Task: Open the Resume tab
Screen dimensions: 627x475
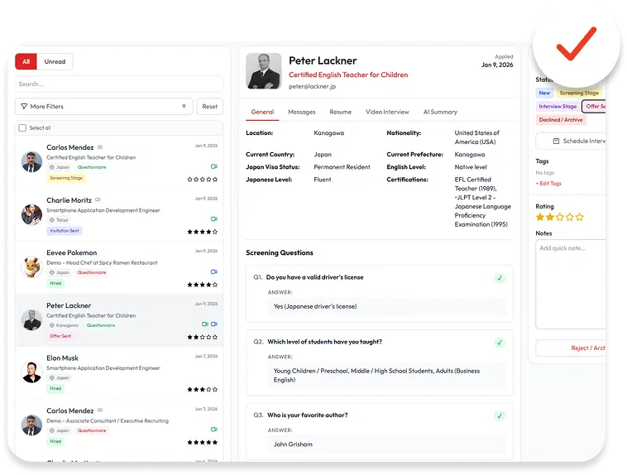Action: pos(341,112)
